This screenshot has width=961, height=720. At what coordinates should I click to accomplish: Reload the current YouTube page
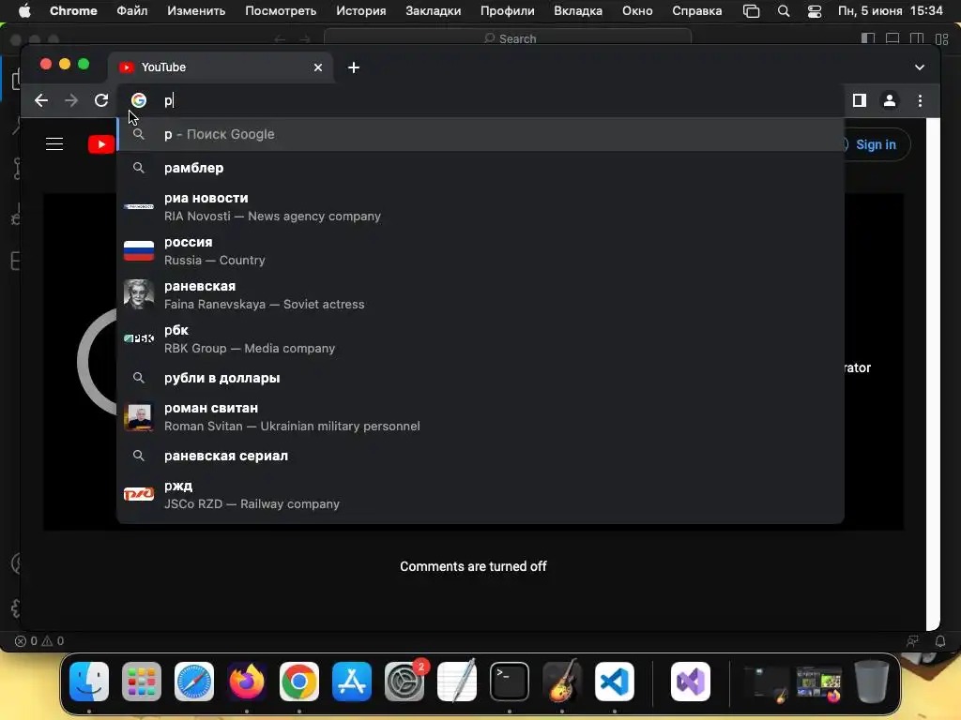pyautogui.click(x=101, y=100)
